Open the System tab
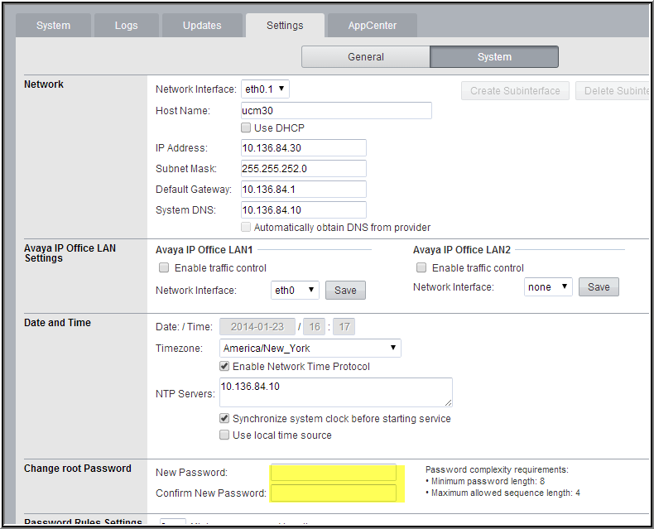The height and width of the screenshot is (529, 654). point(53,26)
